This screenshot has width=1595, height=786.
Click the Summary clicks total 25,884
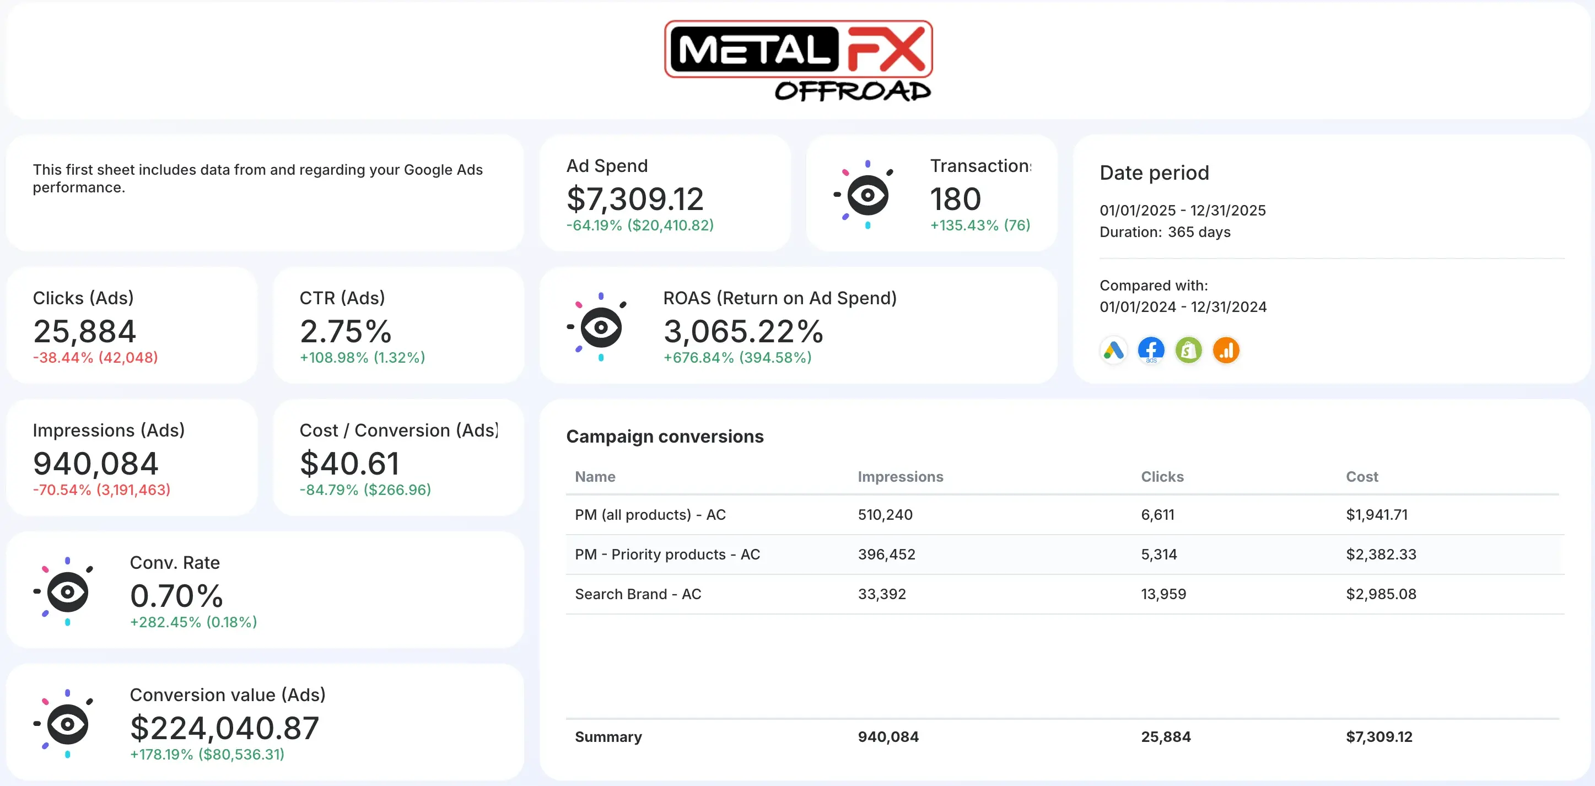coord(1165,737)
